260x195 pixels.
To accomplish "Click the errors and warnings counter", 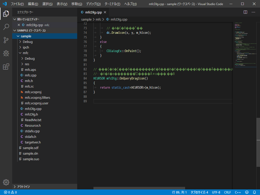I will click(10, 192).
